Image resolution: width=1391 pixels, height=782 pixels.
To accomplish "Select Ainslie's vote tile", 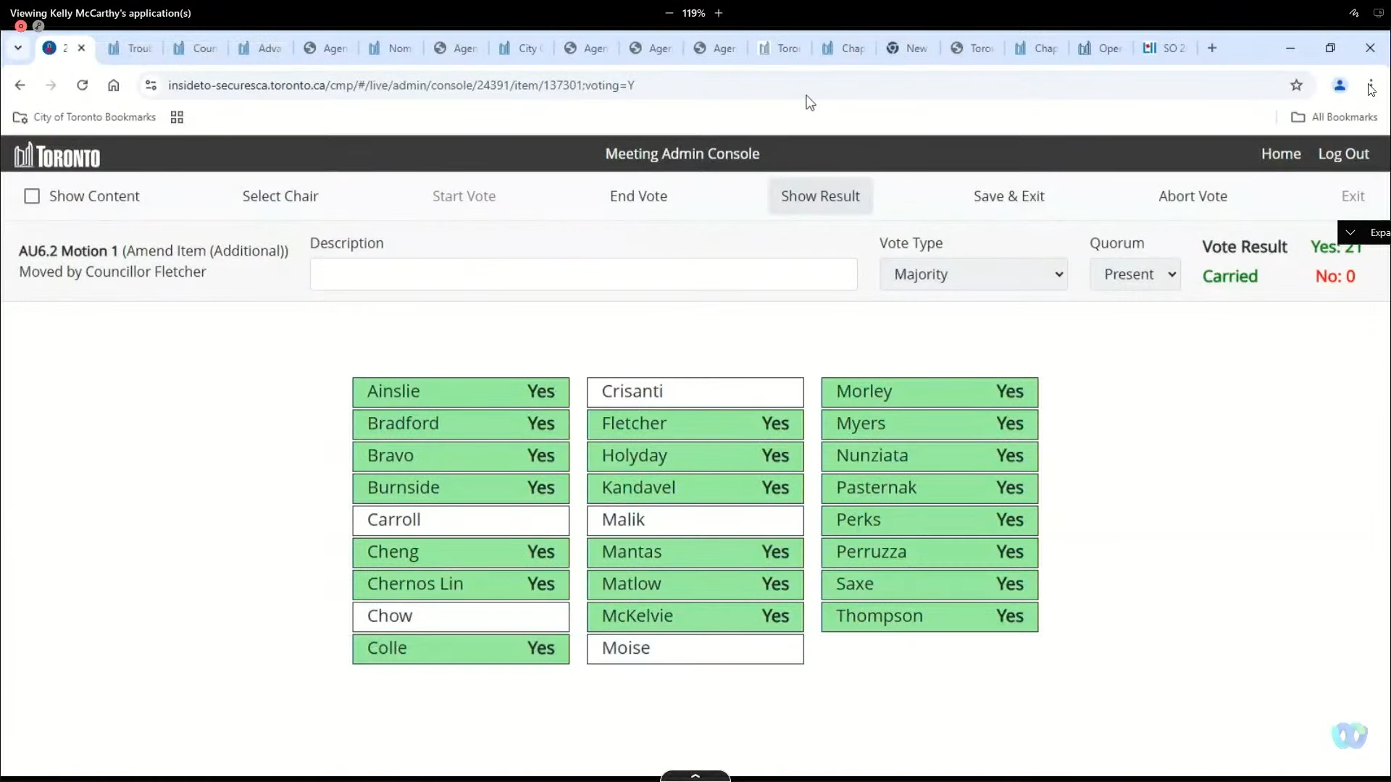I will (461, 392).
